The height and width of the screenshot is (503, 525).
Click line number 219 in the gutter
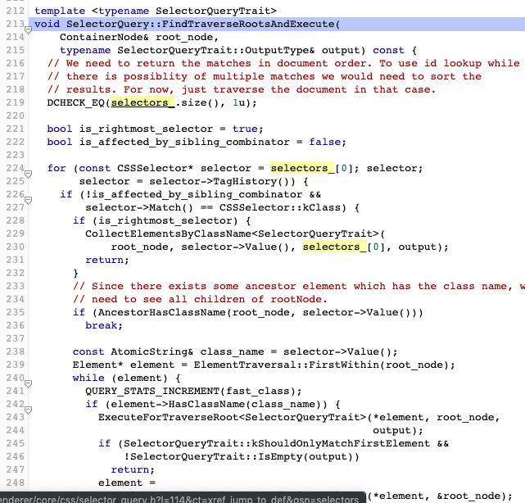coord(12,102)
